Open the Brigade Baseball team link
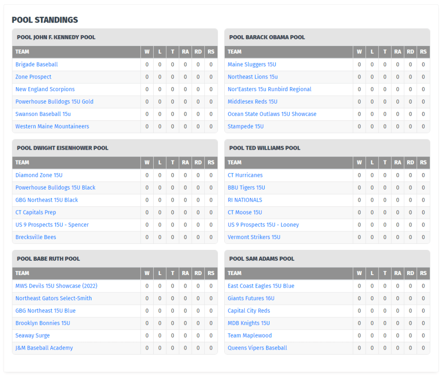This screenshot has height=377, width=443. pyautogui.click(x=36, y=65)
